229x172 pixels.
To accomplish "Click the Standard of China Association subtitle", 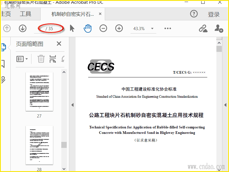I will coord(147,97).
